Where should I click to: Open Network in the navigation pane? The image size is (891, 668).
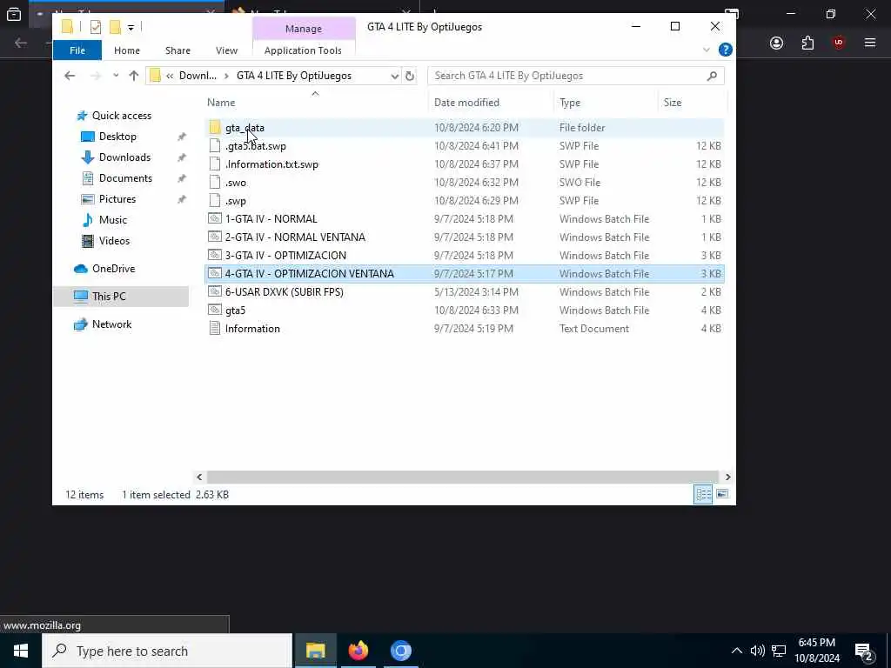click(111, 324)
